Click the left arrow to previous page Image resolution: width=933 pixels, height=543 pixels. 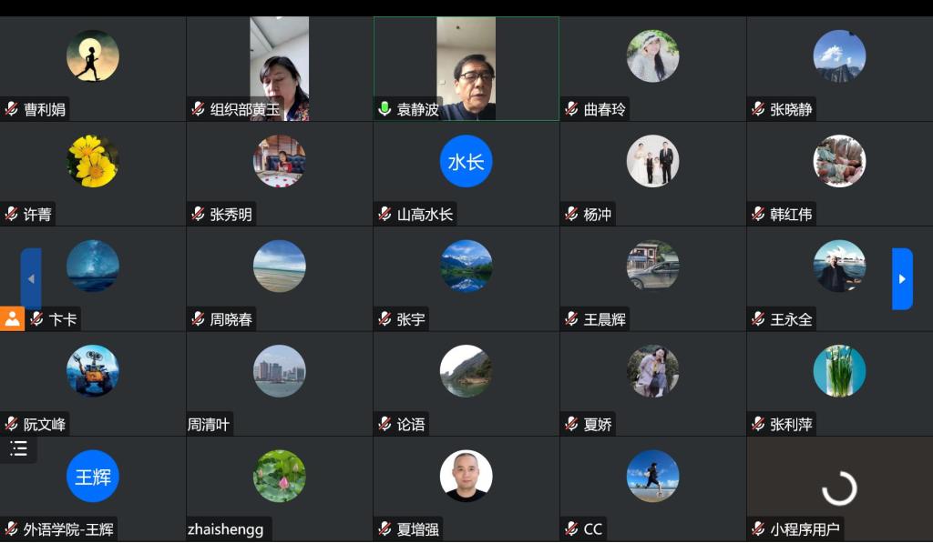31,278
